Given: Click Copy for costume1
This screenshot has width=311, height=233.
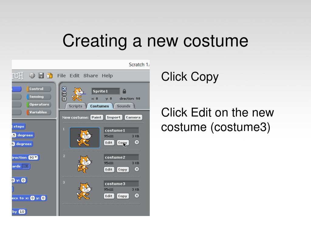Looking at the screenshot, I should 123,143.
